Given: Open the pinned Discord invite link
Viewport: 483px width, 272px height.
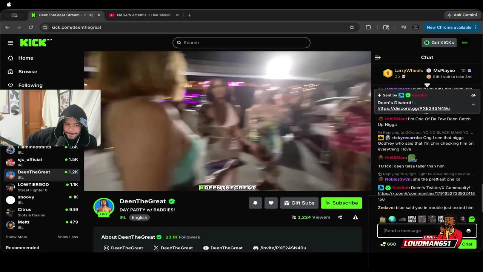Looking at the screenshot, I should coord(414,108).
